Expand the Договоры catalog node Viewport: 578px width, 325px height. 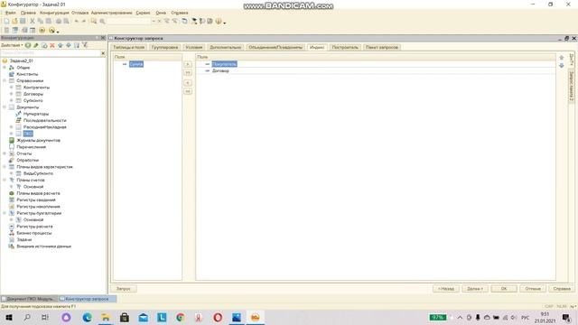pos(12,94)
